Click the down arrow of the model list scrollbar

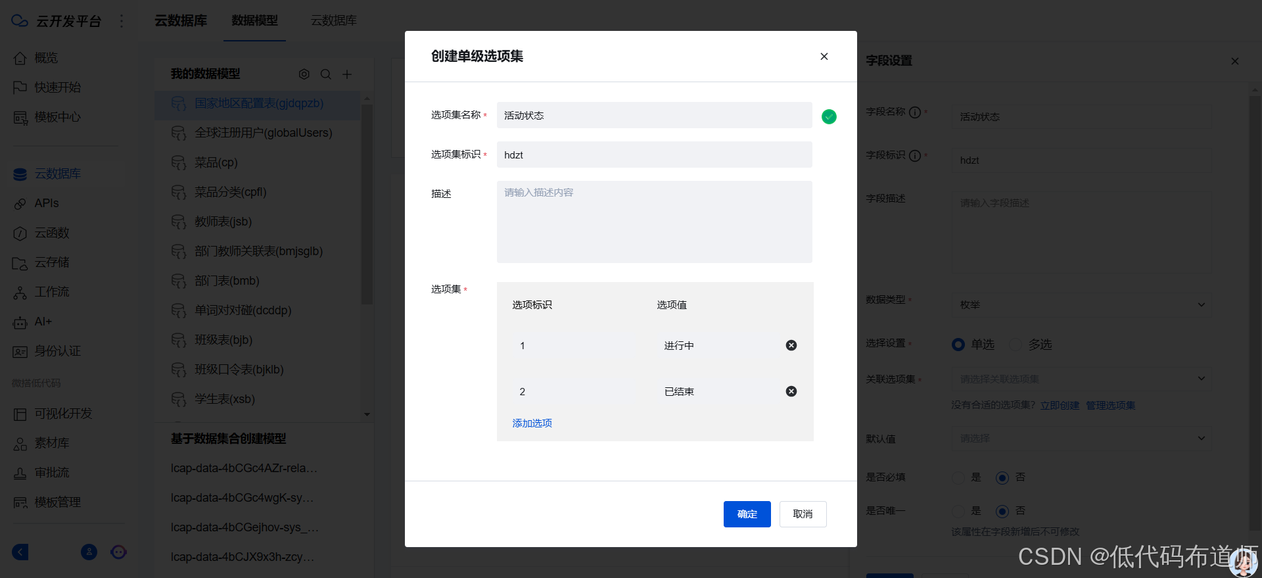[x=367, y=414]
